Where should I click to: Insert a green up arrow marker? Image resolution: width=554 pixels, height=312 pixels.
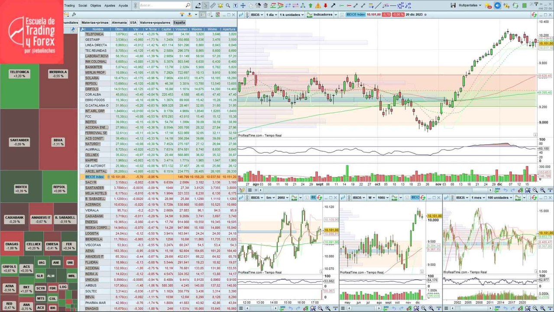311,6
